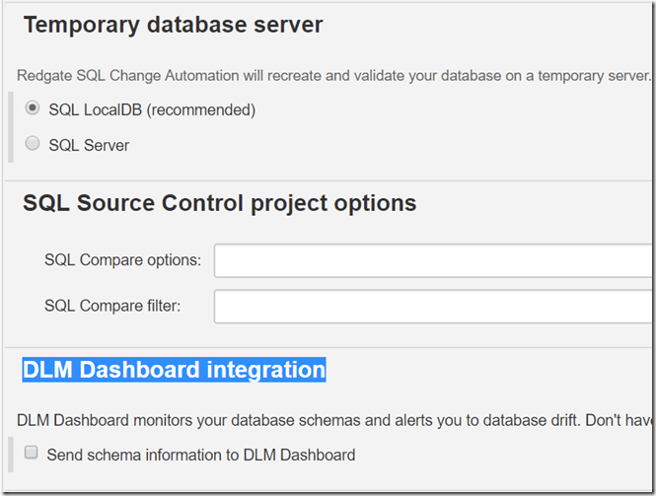Click into the SQL Compare filter field
This screenshot has height=496, width=656.
[433, 307]
